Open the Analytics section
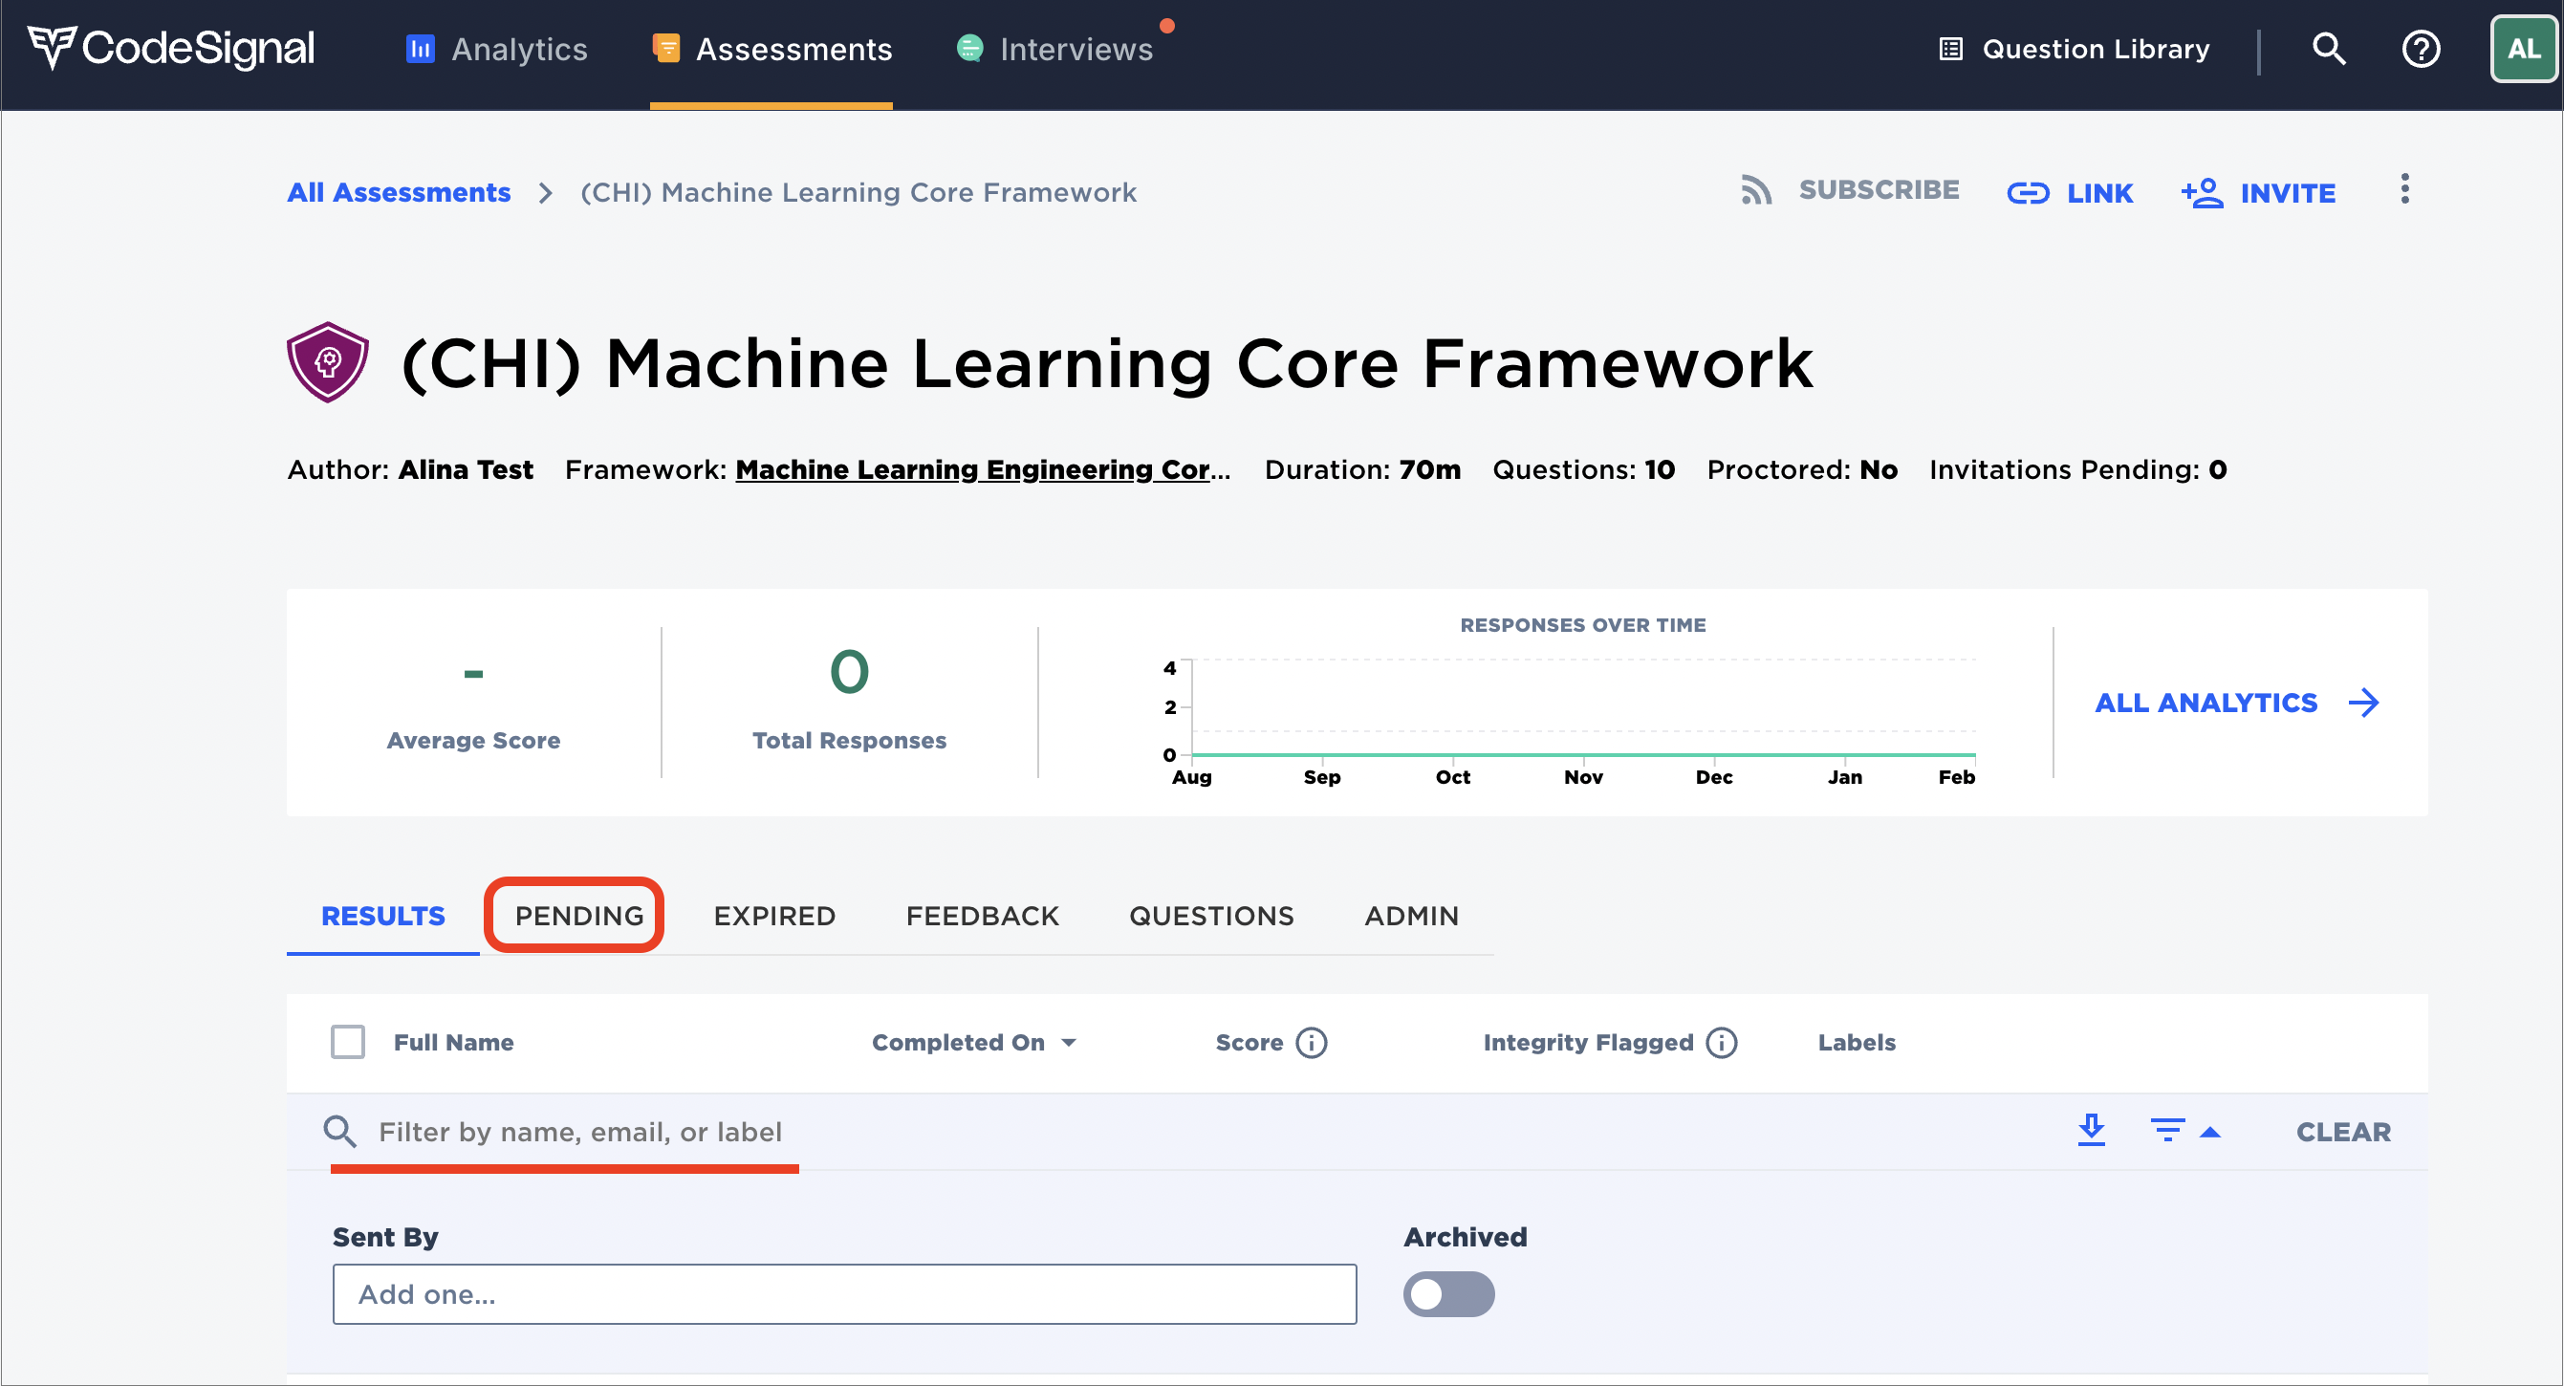The width and height of the screenshot is (2564, 1386). (x=497, y=49)
